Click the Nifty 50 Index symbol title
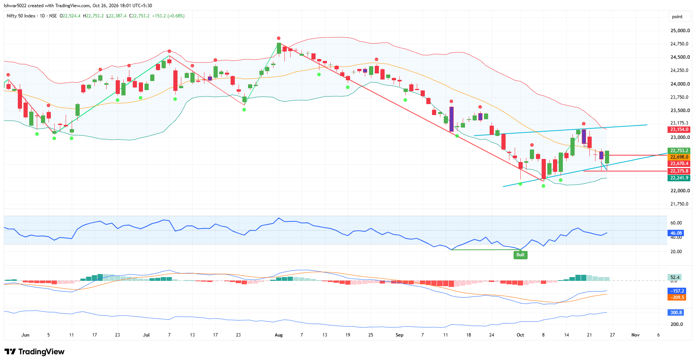The width and height of the screenshot is (696, 363). (x=21, y=16)
